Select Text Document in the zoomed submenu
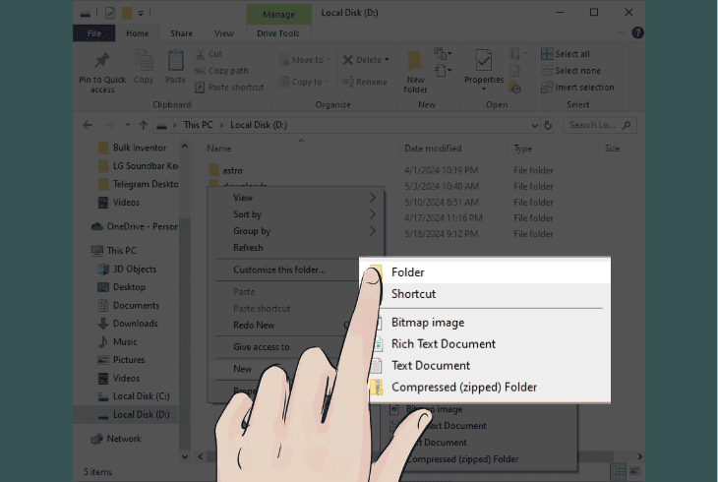 pyautogui.click(x=485, y=366)
